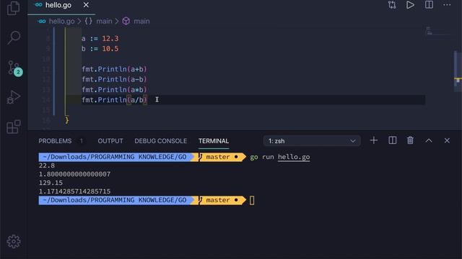The width and height of the screenshot is (462, 259).
Task: Click the hello.go link in the terminal command
Action: click(x=294, y=157)
